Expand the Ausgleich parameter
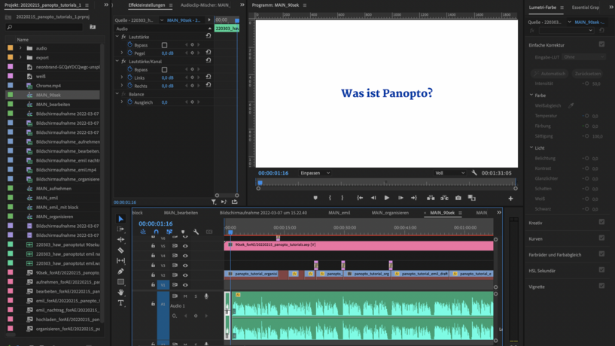615x346 pixels. [x=122, y=102]
